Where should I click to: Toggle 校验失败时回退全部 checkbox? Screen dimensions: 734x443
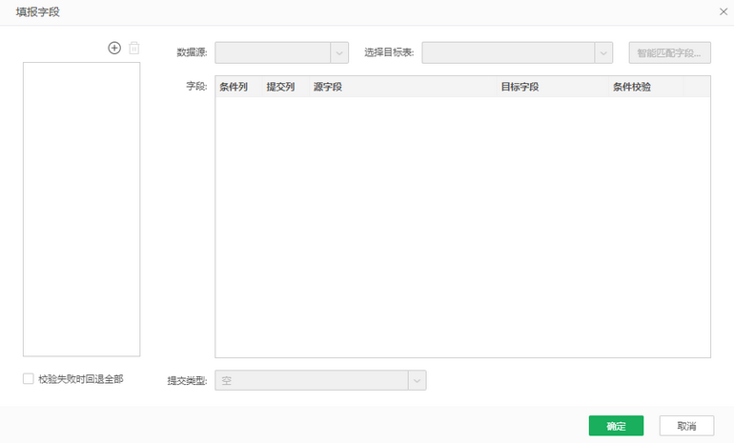[x=29, y=378]
